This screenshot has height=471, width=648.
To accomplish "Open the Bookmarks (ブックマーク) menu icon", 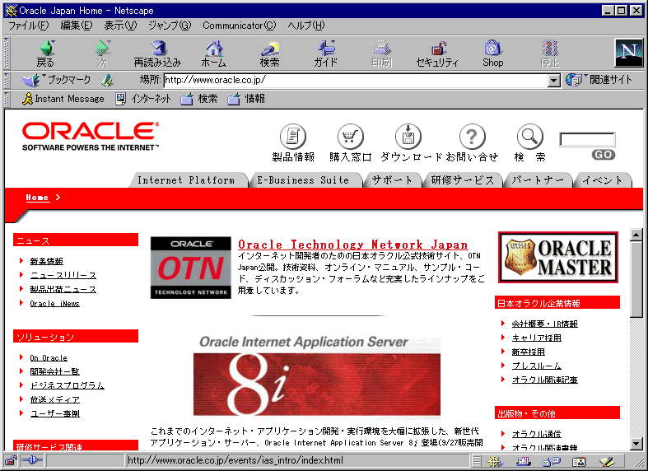I will point(56,80).
